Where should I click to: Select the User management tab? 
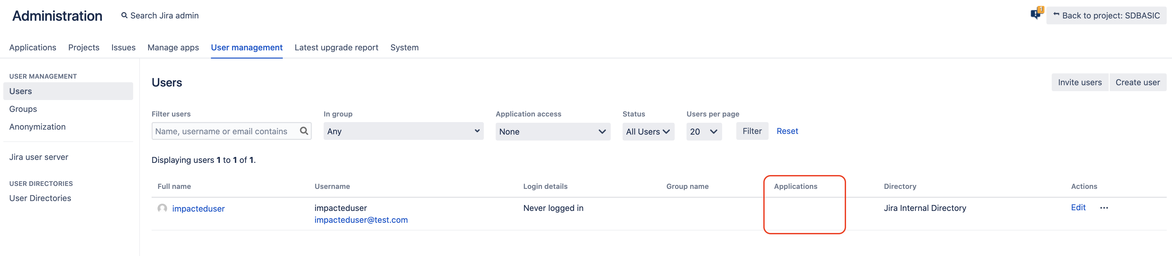(x=247, y=48)
